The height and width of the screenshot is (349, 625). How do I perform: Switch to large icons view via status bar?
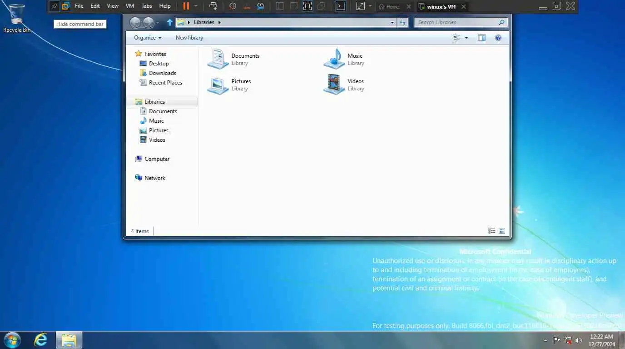502,231
